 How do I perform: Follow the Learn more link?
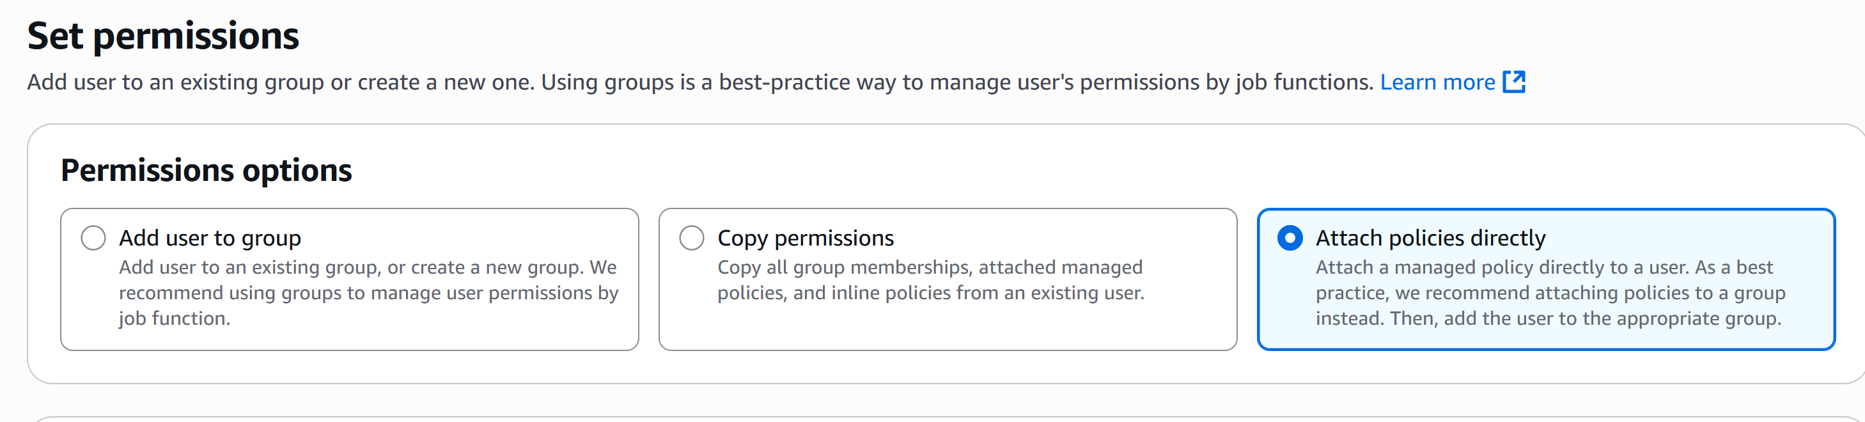point(1437,82)
